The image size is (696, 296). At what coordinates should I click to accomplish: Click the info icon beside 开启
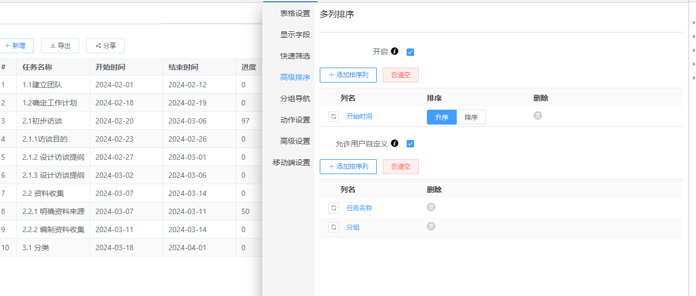point(394,52)
